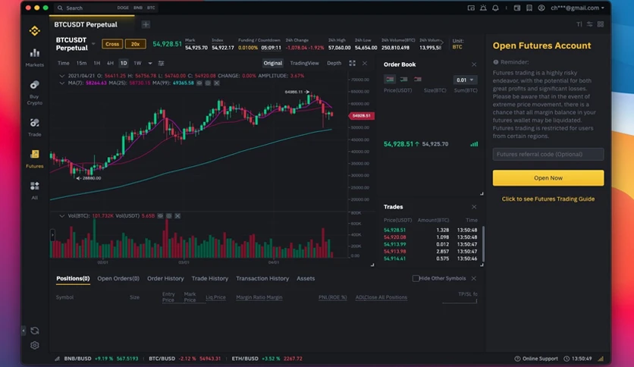Toggle volume indicator visibility eye
The height and width of the screenshot is (367, 634).
pos(160,216)
